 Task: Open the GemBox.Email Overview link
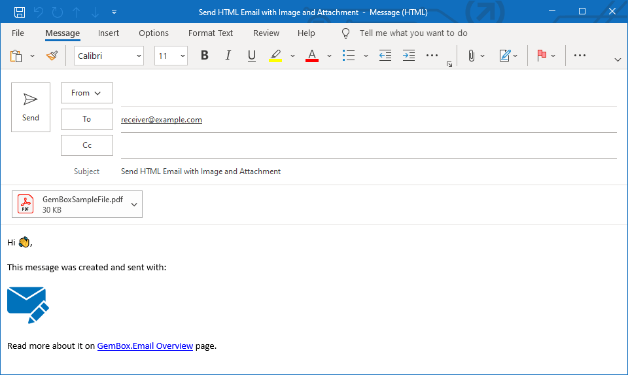pyautogui.click(x=145, y=346)
